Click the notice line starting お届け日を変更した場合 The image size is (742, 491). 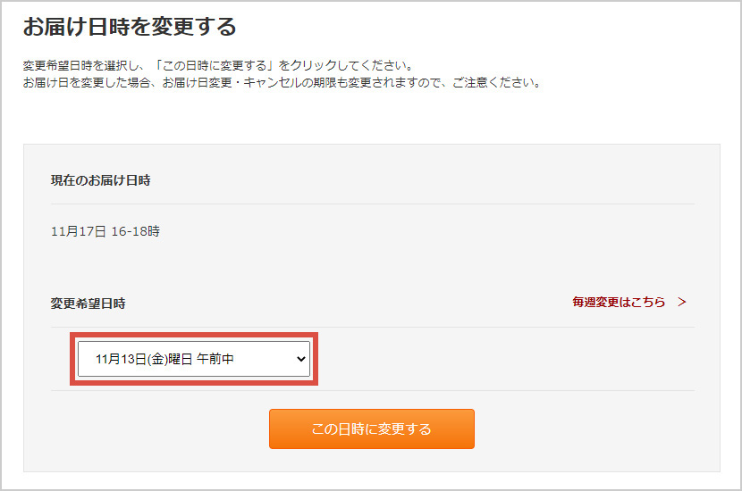tap(282, 83)
